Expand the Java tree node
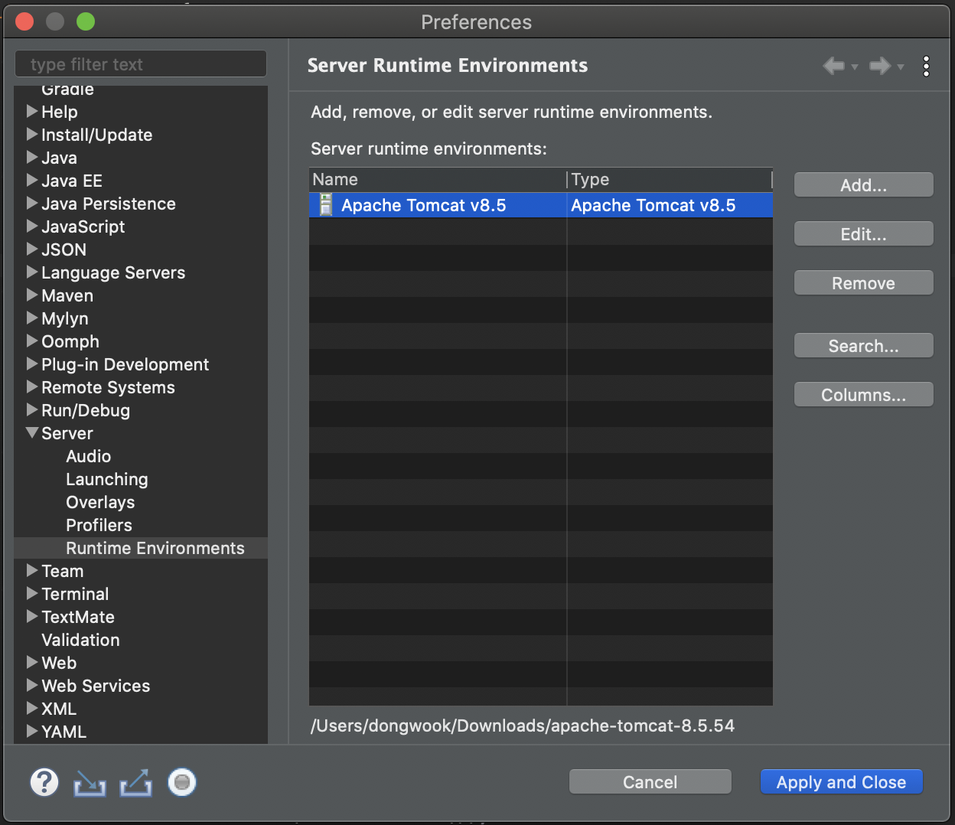955x825 pixels. [x=32, y=157]
